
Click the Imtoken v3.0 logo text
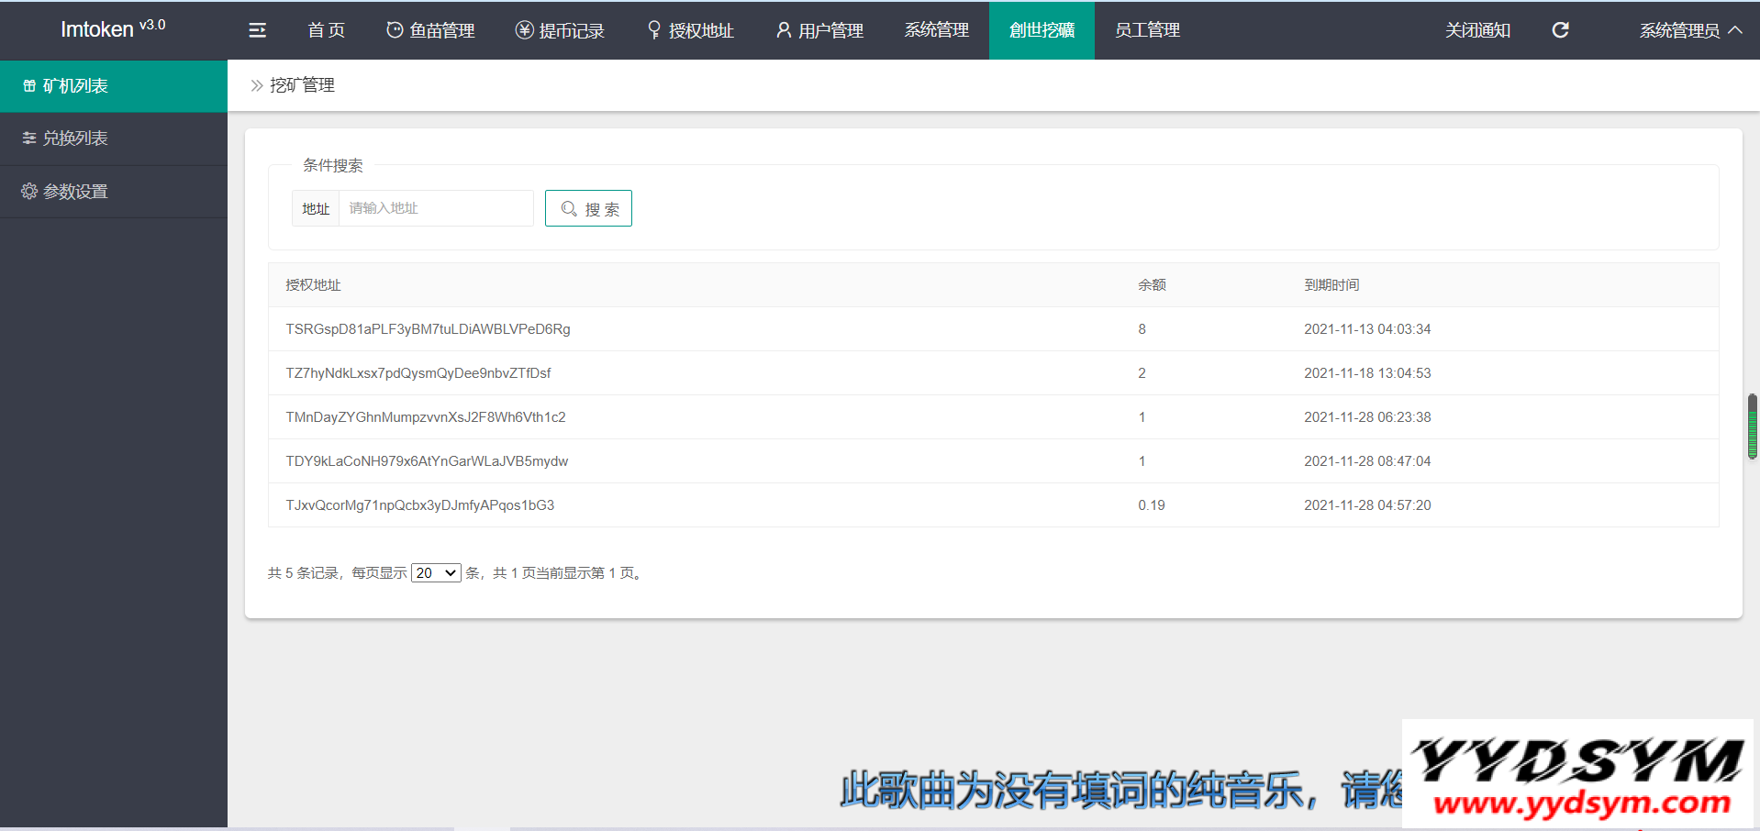click(x=113, y=29)
